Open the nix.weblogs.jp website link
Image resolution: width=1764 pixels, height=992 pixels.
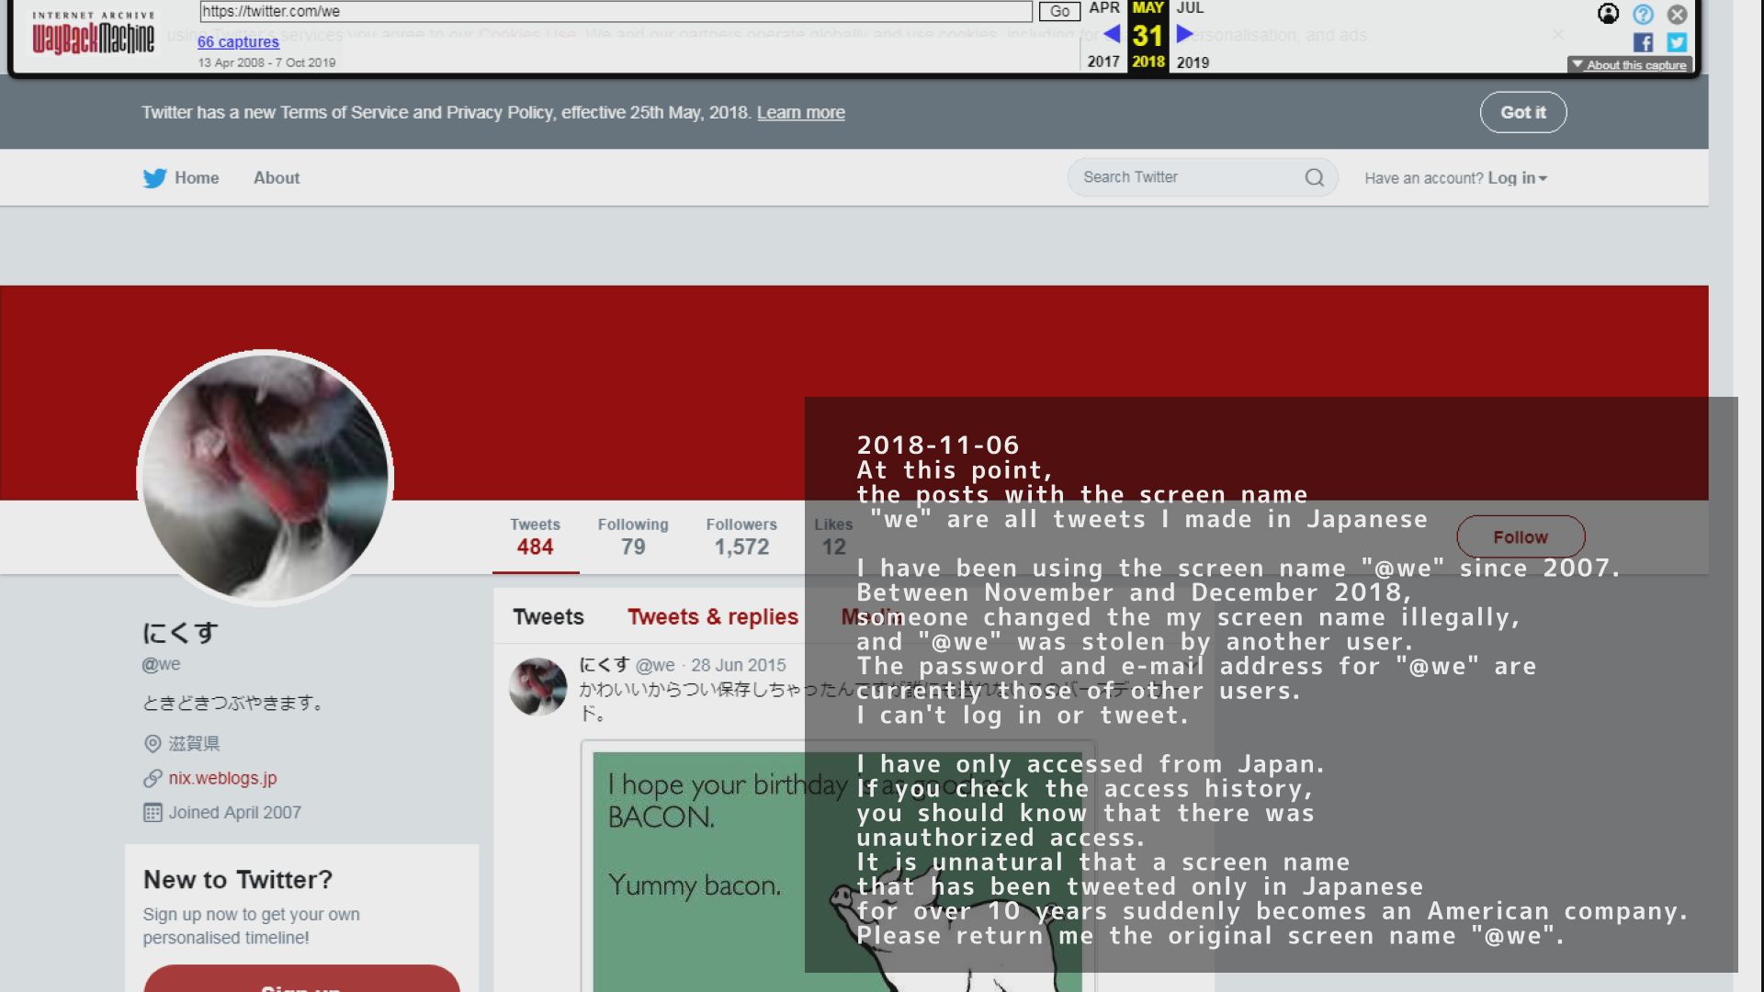[222, 778]
